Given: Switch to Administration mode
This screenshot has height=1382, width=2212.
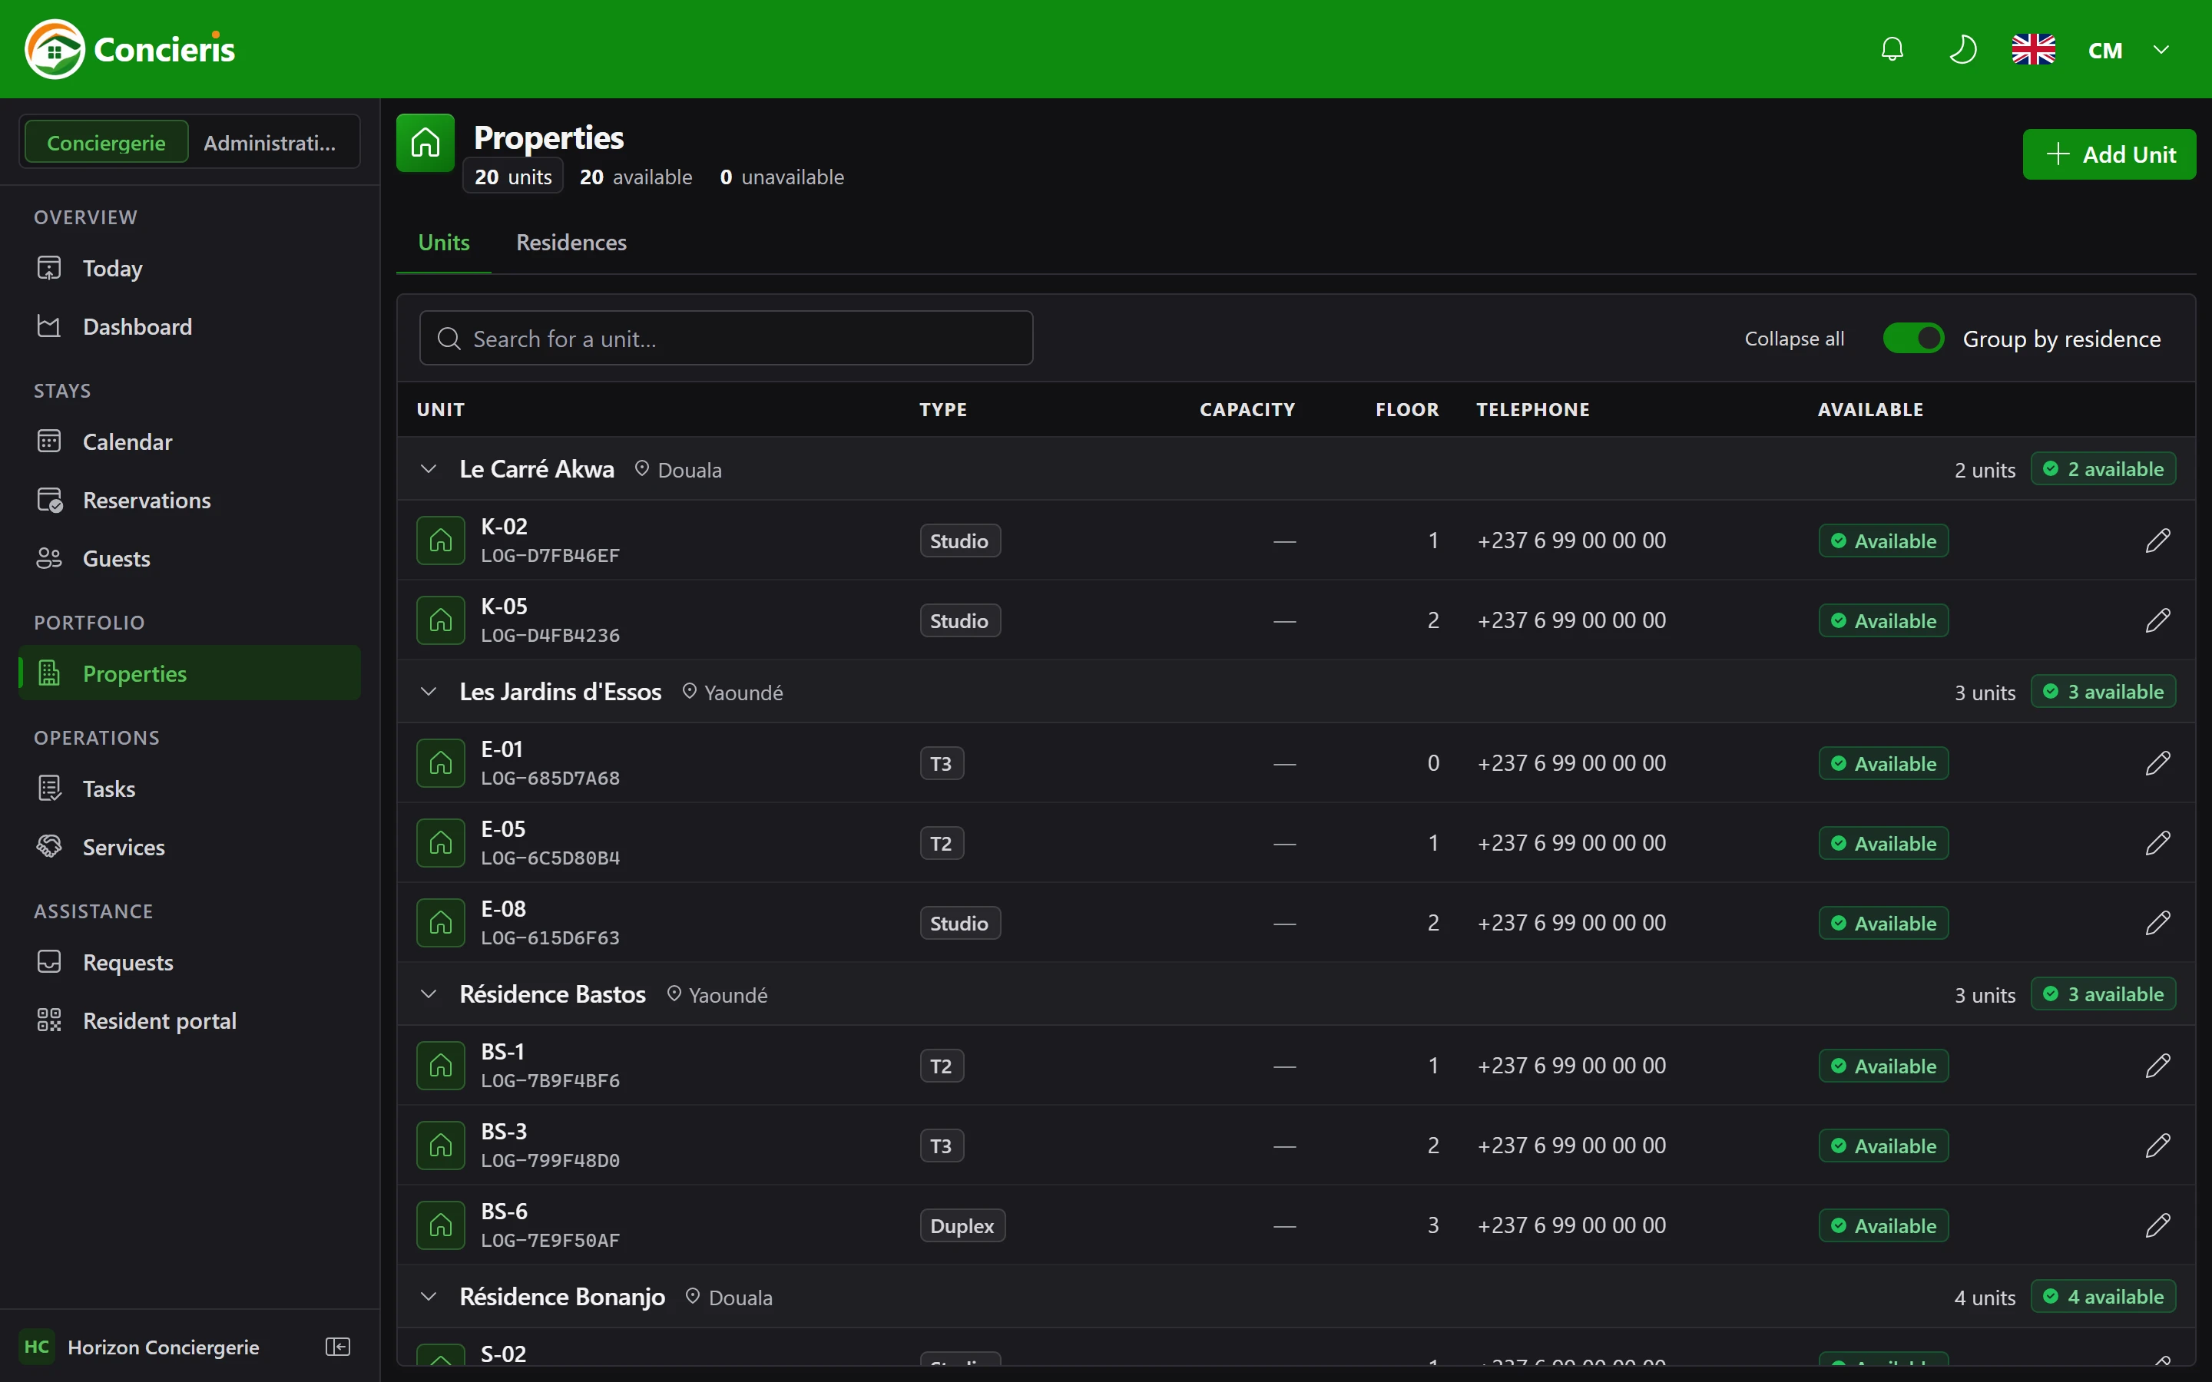Looking at the screenshot, I should 270,143.
